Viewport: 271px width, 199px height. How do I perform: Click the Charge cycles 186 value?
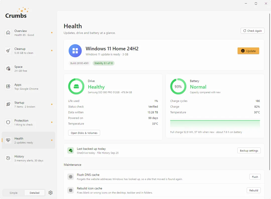click(258, 101)
